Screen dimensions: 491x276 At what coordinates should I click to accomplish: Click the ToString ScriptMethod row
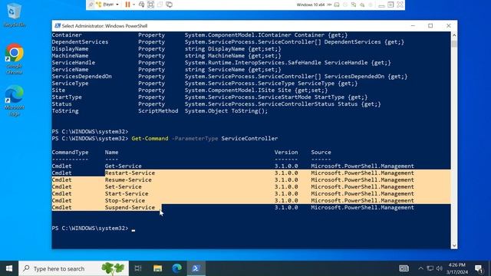point(160,110)
